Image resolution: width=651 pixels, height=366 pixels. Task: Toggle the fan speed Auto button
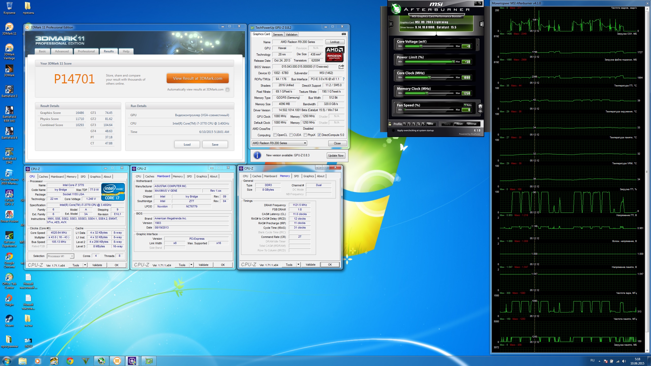tap(468, 105)
